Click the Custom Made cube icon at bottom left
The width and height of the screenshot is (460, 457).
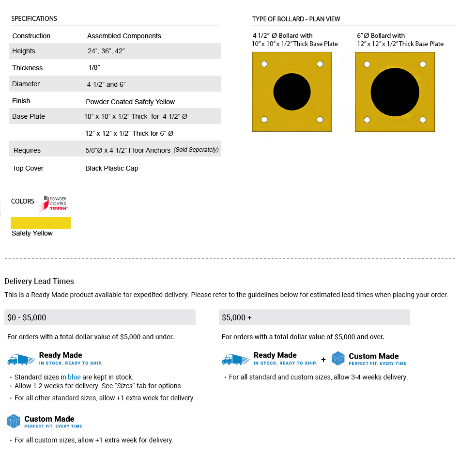(14, 421)
